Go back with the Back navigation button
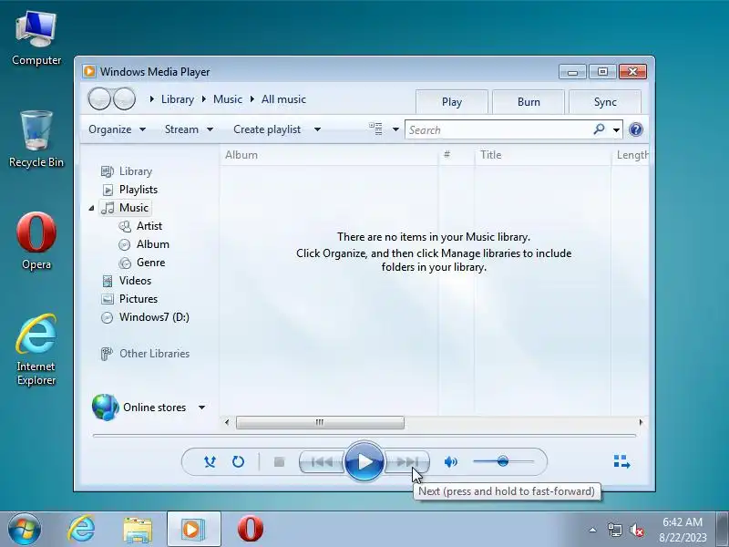This screenshot has width=729, height=547. pos(99,99)
